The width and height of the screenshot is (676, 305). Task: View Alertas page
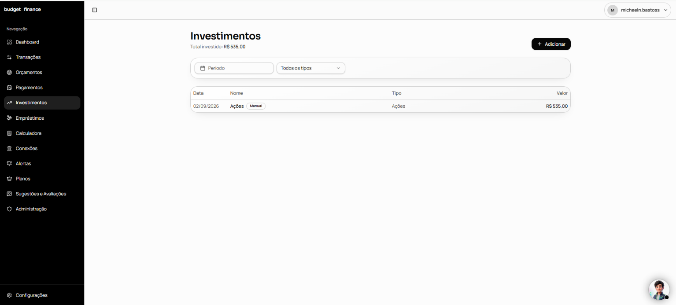(x=42, y=163)
